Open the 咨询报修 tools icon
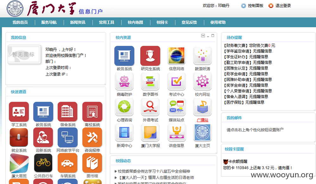Viewport: 316px width, 184px height. [92, 138]
